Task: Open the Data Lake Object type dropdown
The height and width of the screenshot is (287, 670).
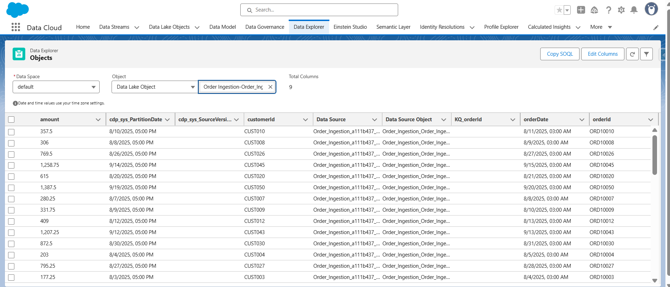Action: coord(154,87)
